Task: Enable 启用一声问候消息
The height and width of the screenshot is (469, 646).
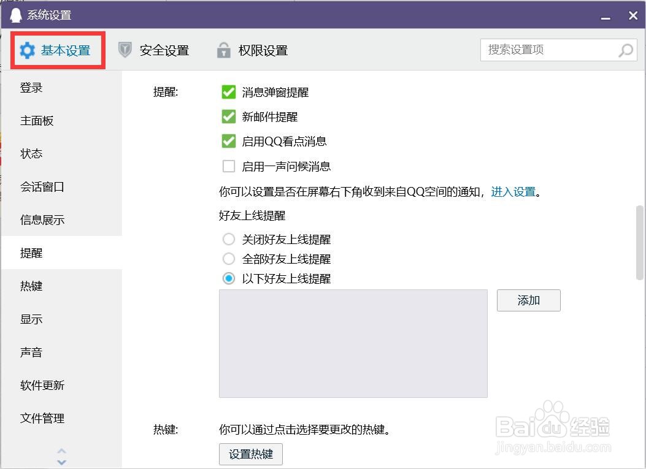Action: 228,166
